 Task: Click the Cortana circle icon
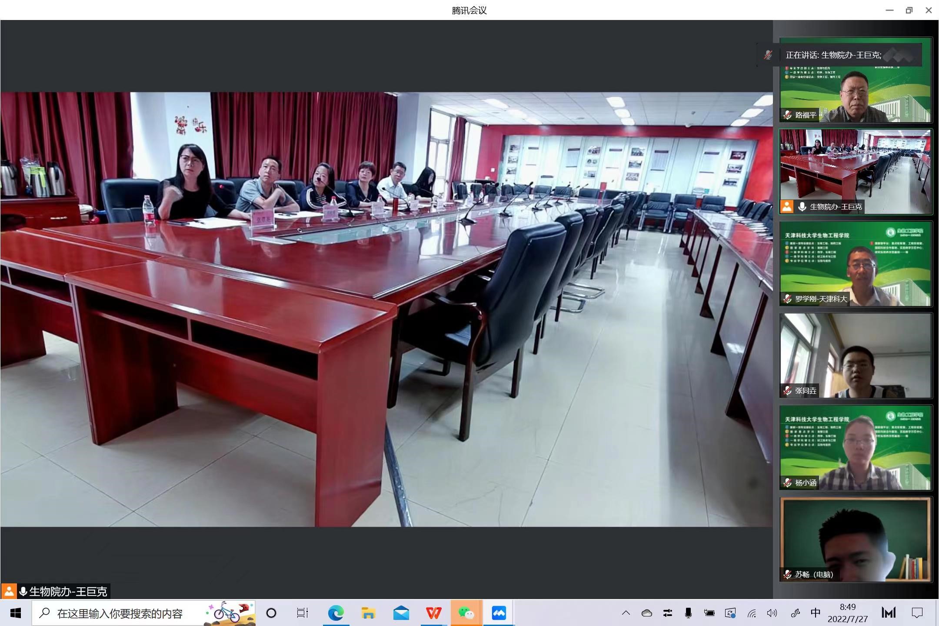tap(271, 613)
